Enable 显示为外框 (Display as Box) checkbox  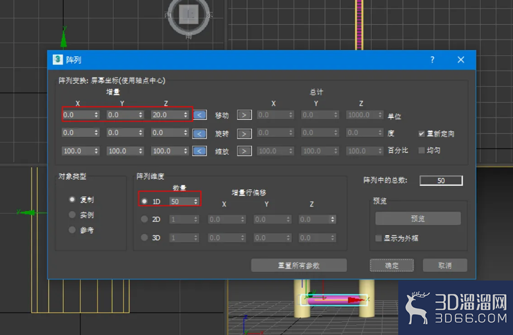pyautogui.click(x=378, y=238)
